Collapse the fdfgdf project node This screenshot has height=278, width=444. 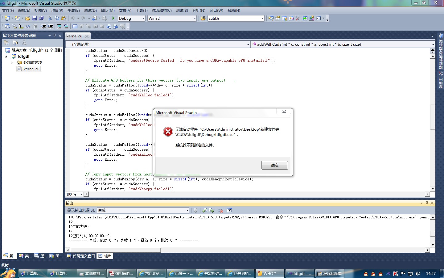pyautogui.click(x=6, y=57)
